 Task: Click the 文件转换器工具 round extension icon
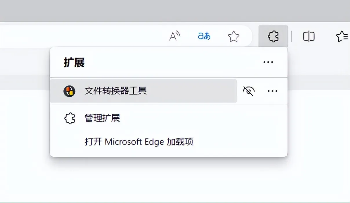(x=70, y=91)
